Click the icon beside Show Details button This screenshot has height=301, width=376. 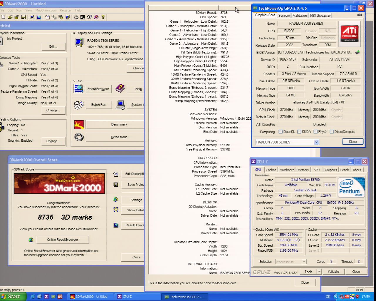[x=116, y=210]
